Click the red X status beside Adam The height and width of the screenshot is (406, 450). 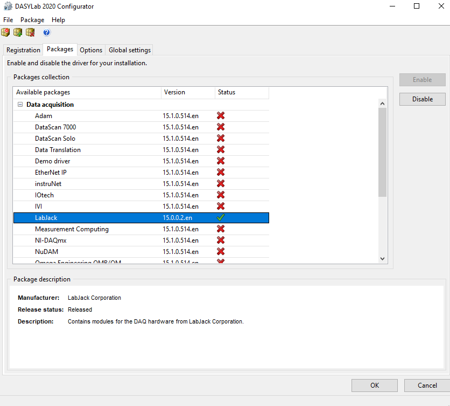221,115
